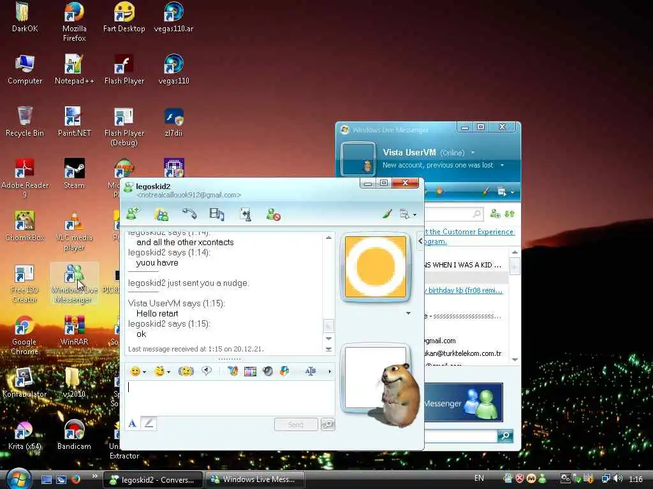Viewport: 653px width, 489px height.
Task: Click the search magnifier beside Send
Action: [x=328, y=424]
